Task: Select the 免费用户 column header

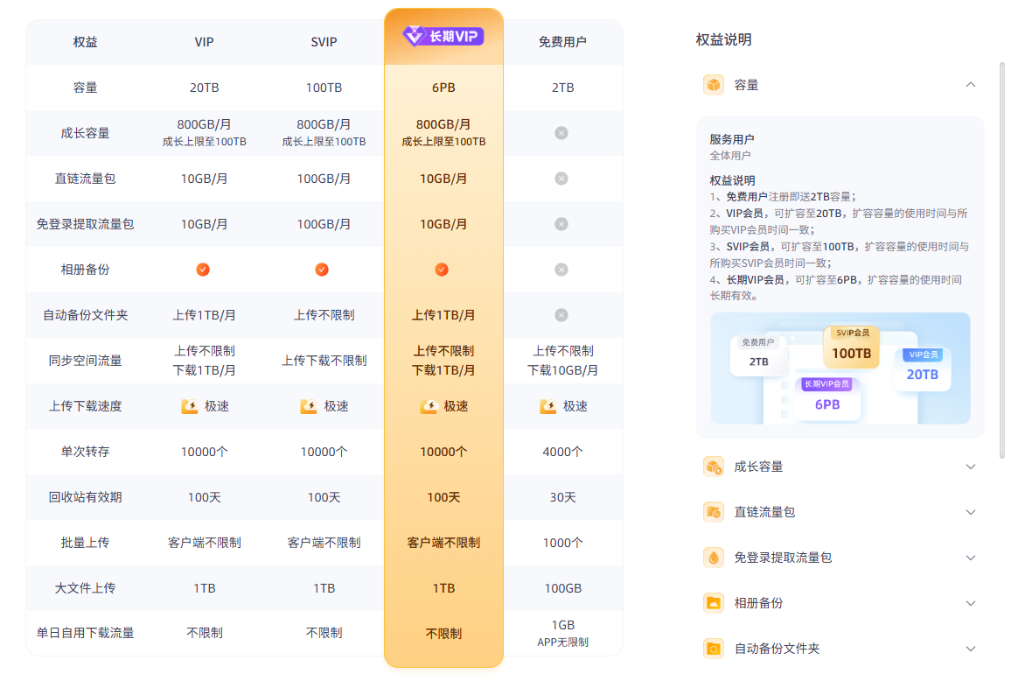Action: pyautogui.click(x=563, y=41)
